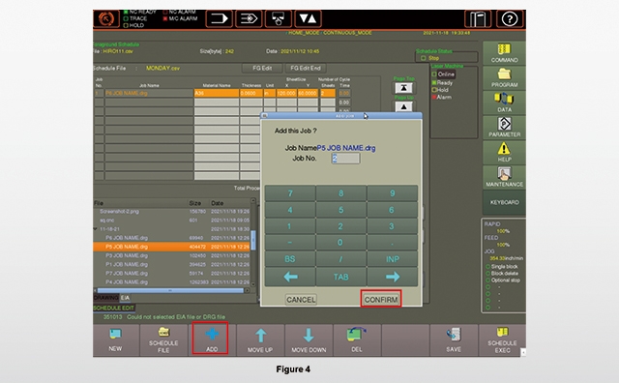The width and height of the screenshot is (619, 383).
Task: Collapse the 11-18-21 folder tree
Action: (x=95, y=229)
